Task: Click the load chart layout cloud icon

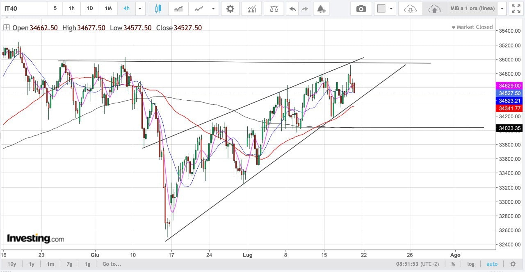Action: [410, 9]
